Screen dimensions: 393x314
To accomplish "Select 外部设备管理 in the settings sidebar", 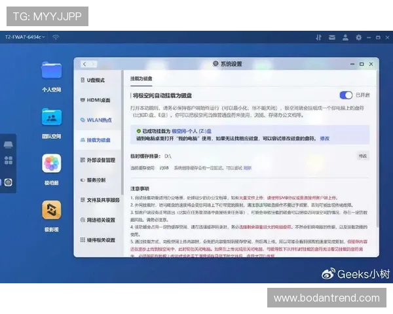I will [x=98, y=160].
